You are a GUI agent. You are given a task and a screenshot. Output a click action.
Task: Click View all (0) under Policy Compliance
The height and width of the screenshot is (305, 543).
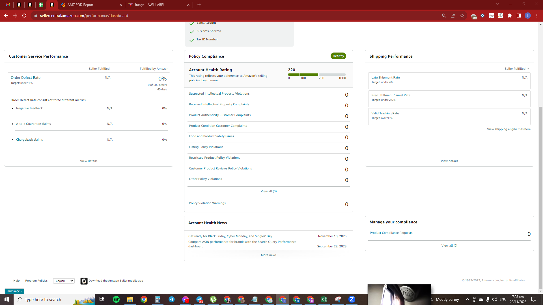[269, 191]
